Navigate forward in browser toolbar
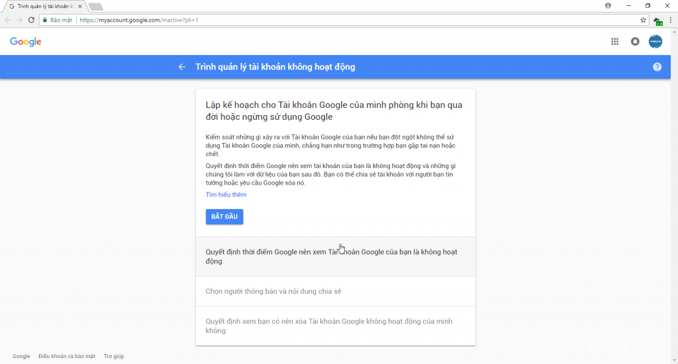The height and width of the screenshot is (364, 678). tap(19, 20)
